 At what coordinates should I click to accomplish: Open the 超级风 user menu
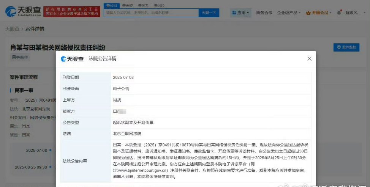tap(356, 13)
